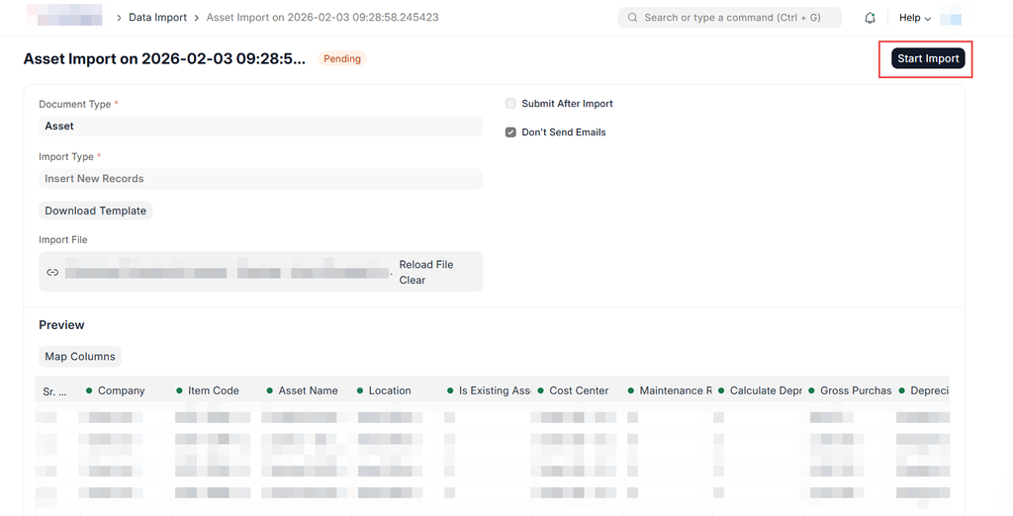1013x516 pixels.
Task: Click the Document Type field
Action: pyautogui.click(x=260, y=127)
